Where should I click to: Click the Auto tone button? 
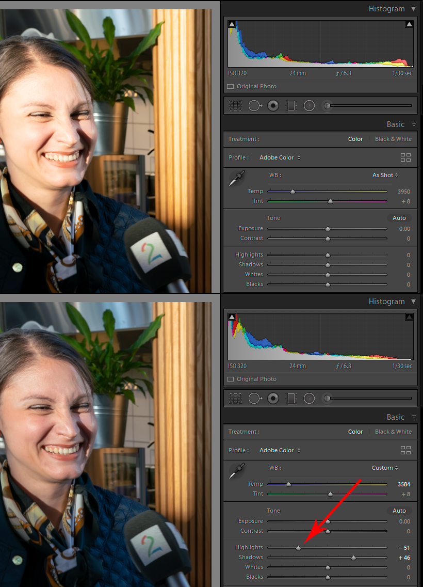(399, 218)
